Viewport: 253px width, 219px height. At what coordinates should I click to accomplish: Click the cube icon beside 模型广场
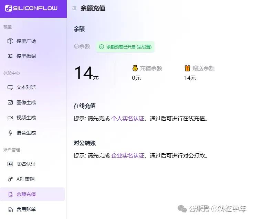(x=10, y=41)
